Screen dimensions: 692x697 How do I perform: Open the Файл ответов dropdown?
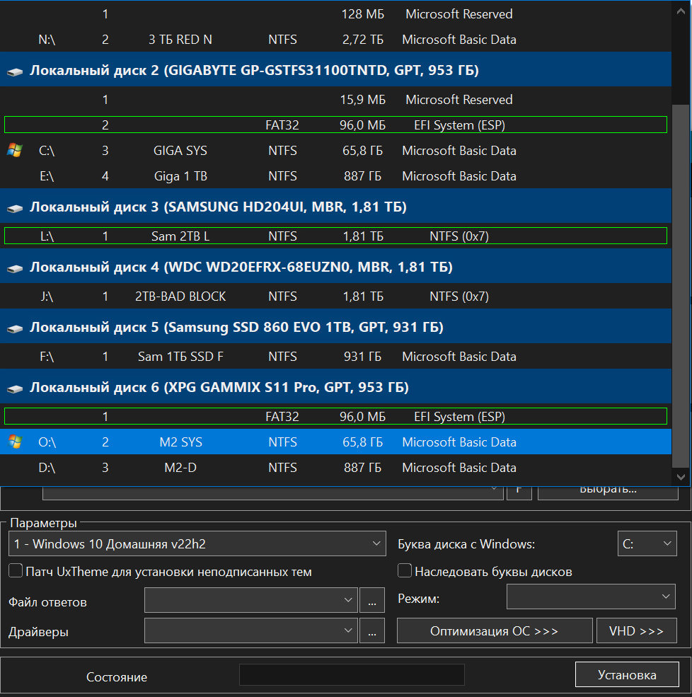250,600
